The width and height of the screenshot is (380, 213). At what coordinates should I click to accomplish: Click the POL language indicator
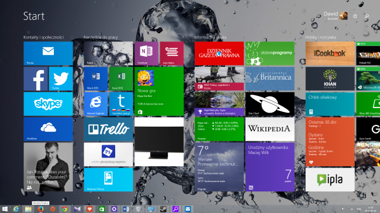tap(360, 209)
